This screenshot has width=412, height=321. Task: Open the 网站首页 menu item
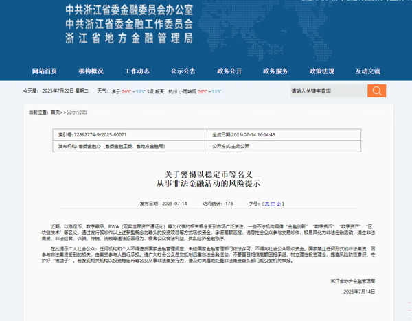pyautogui.click(x=45, y=71)
